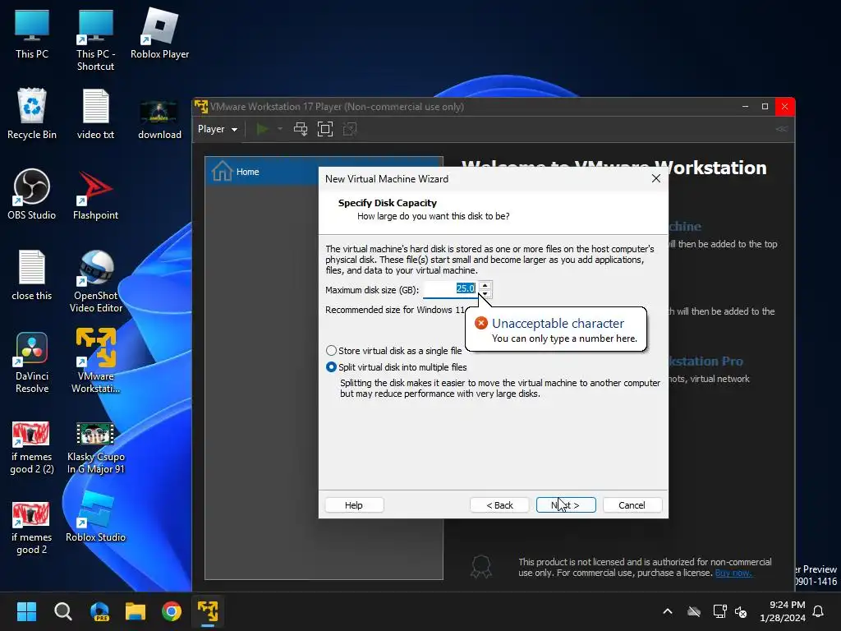Click the Unity mode toolbar icon
The width and height of the screenshot is (841, 631).
pyautogui.click(x=350, y=129)
